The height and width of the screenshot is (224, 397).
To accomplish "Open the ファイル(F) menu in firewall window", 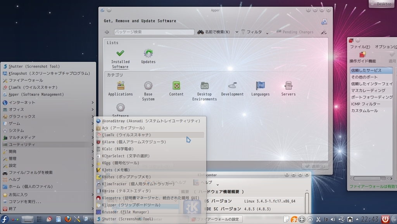I will coord(360,47).
